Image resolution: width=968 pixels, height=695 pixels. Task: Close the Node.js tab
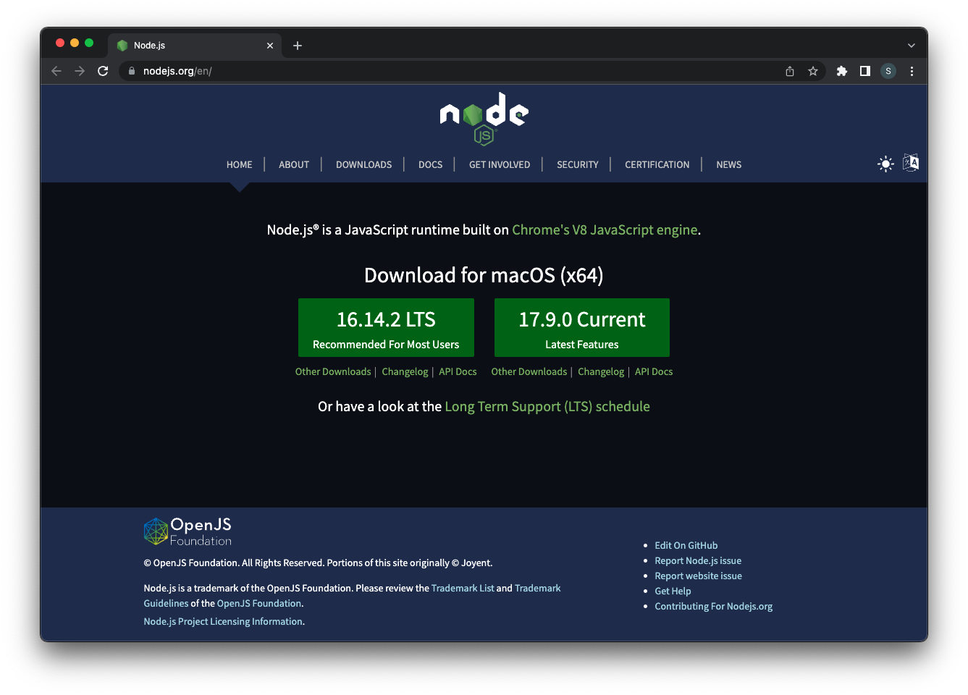[270, 46]
